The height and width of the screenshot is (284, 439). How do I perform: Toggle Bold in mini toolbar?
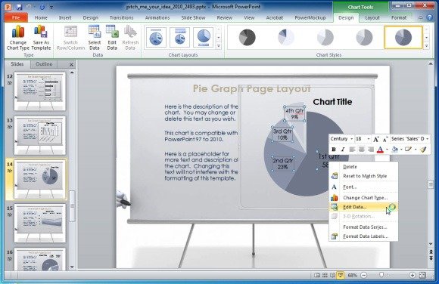tap(334, 150)
